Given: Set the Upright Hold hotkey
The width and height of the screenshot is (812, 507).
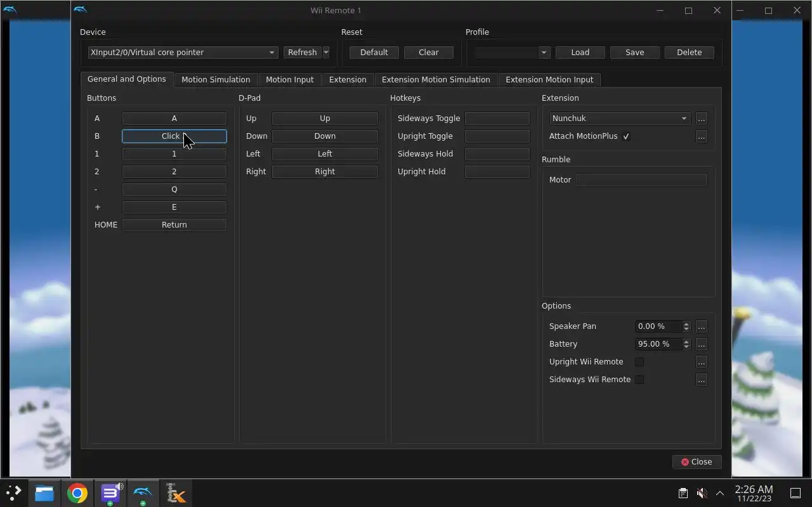Looking at the screenshot, I should tap(497, 172).
